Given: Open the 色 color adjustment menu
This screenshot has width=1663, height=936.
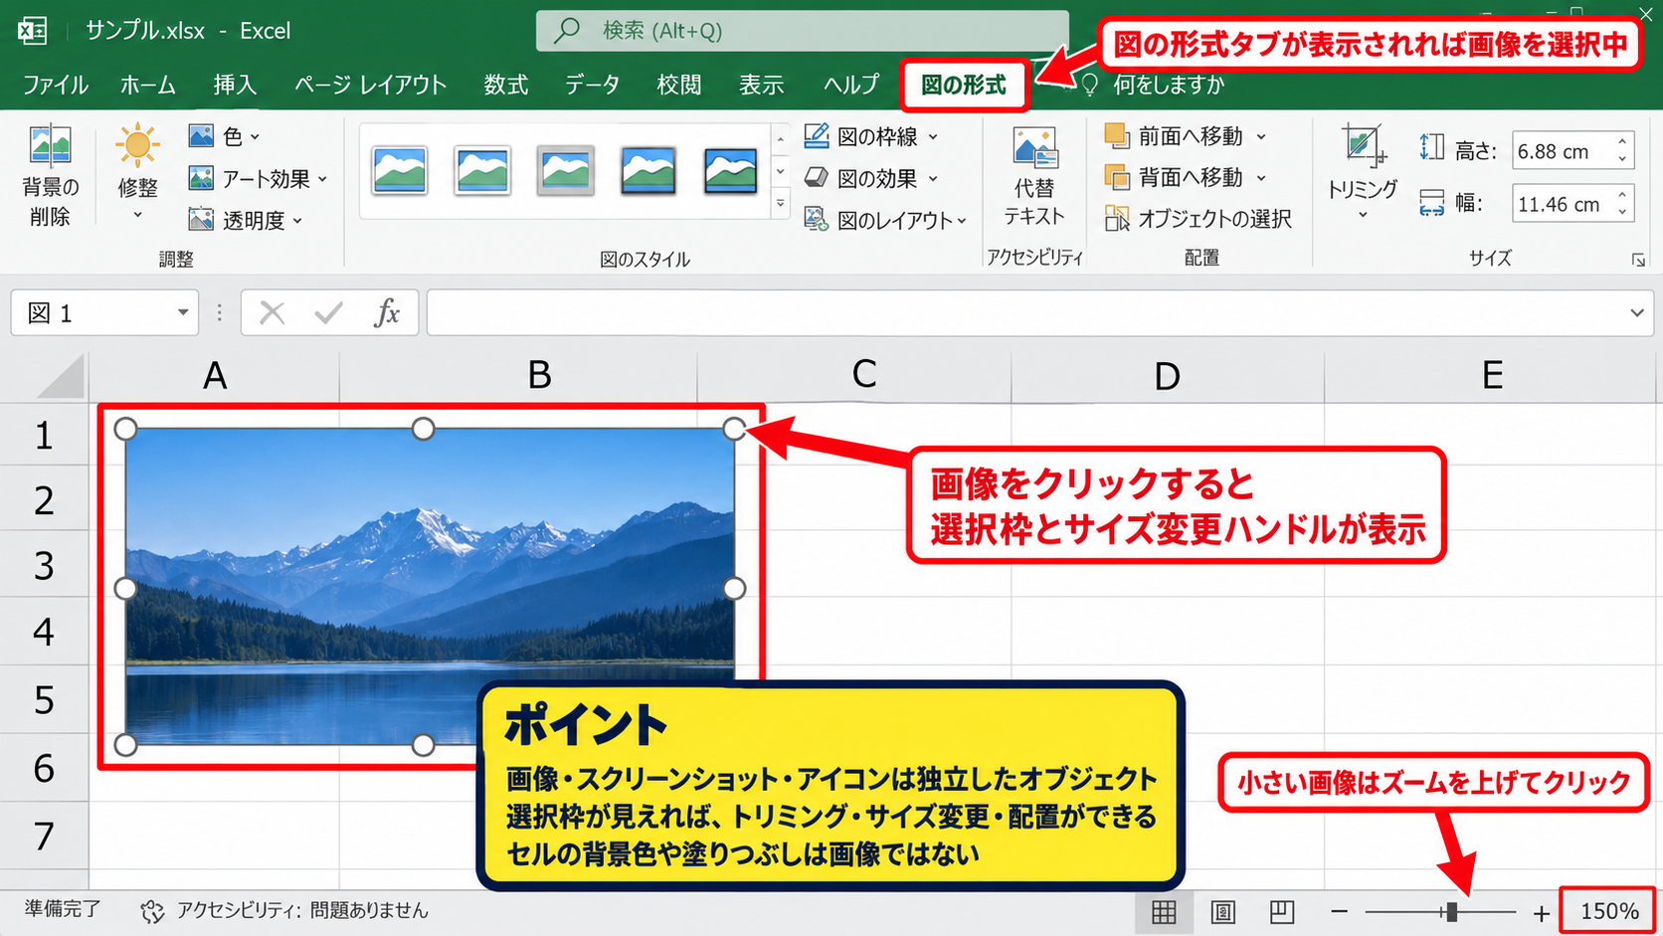Looking at the screenshot, I should [x=223, y=136].
